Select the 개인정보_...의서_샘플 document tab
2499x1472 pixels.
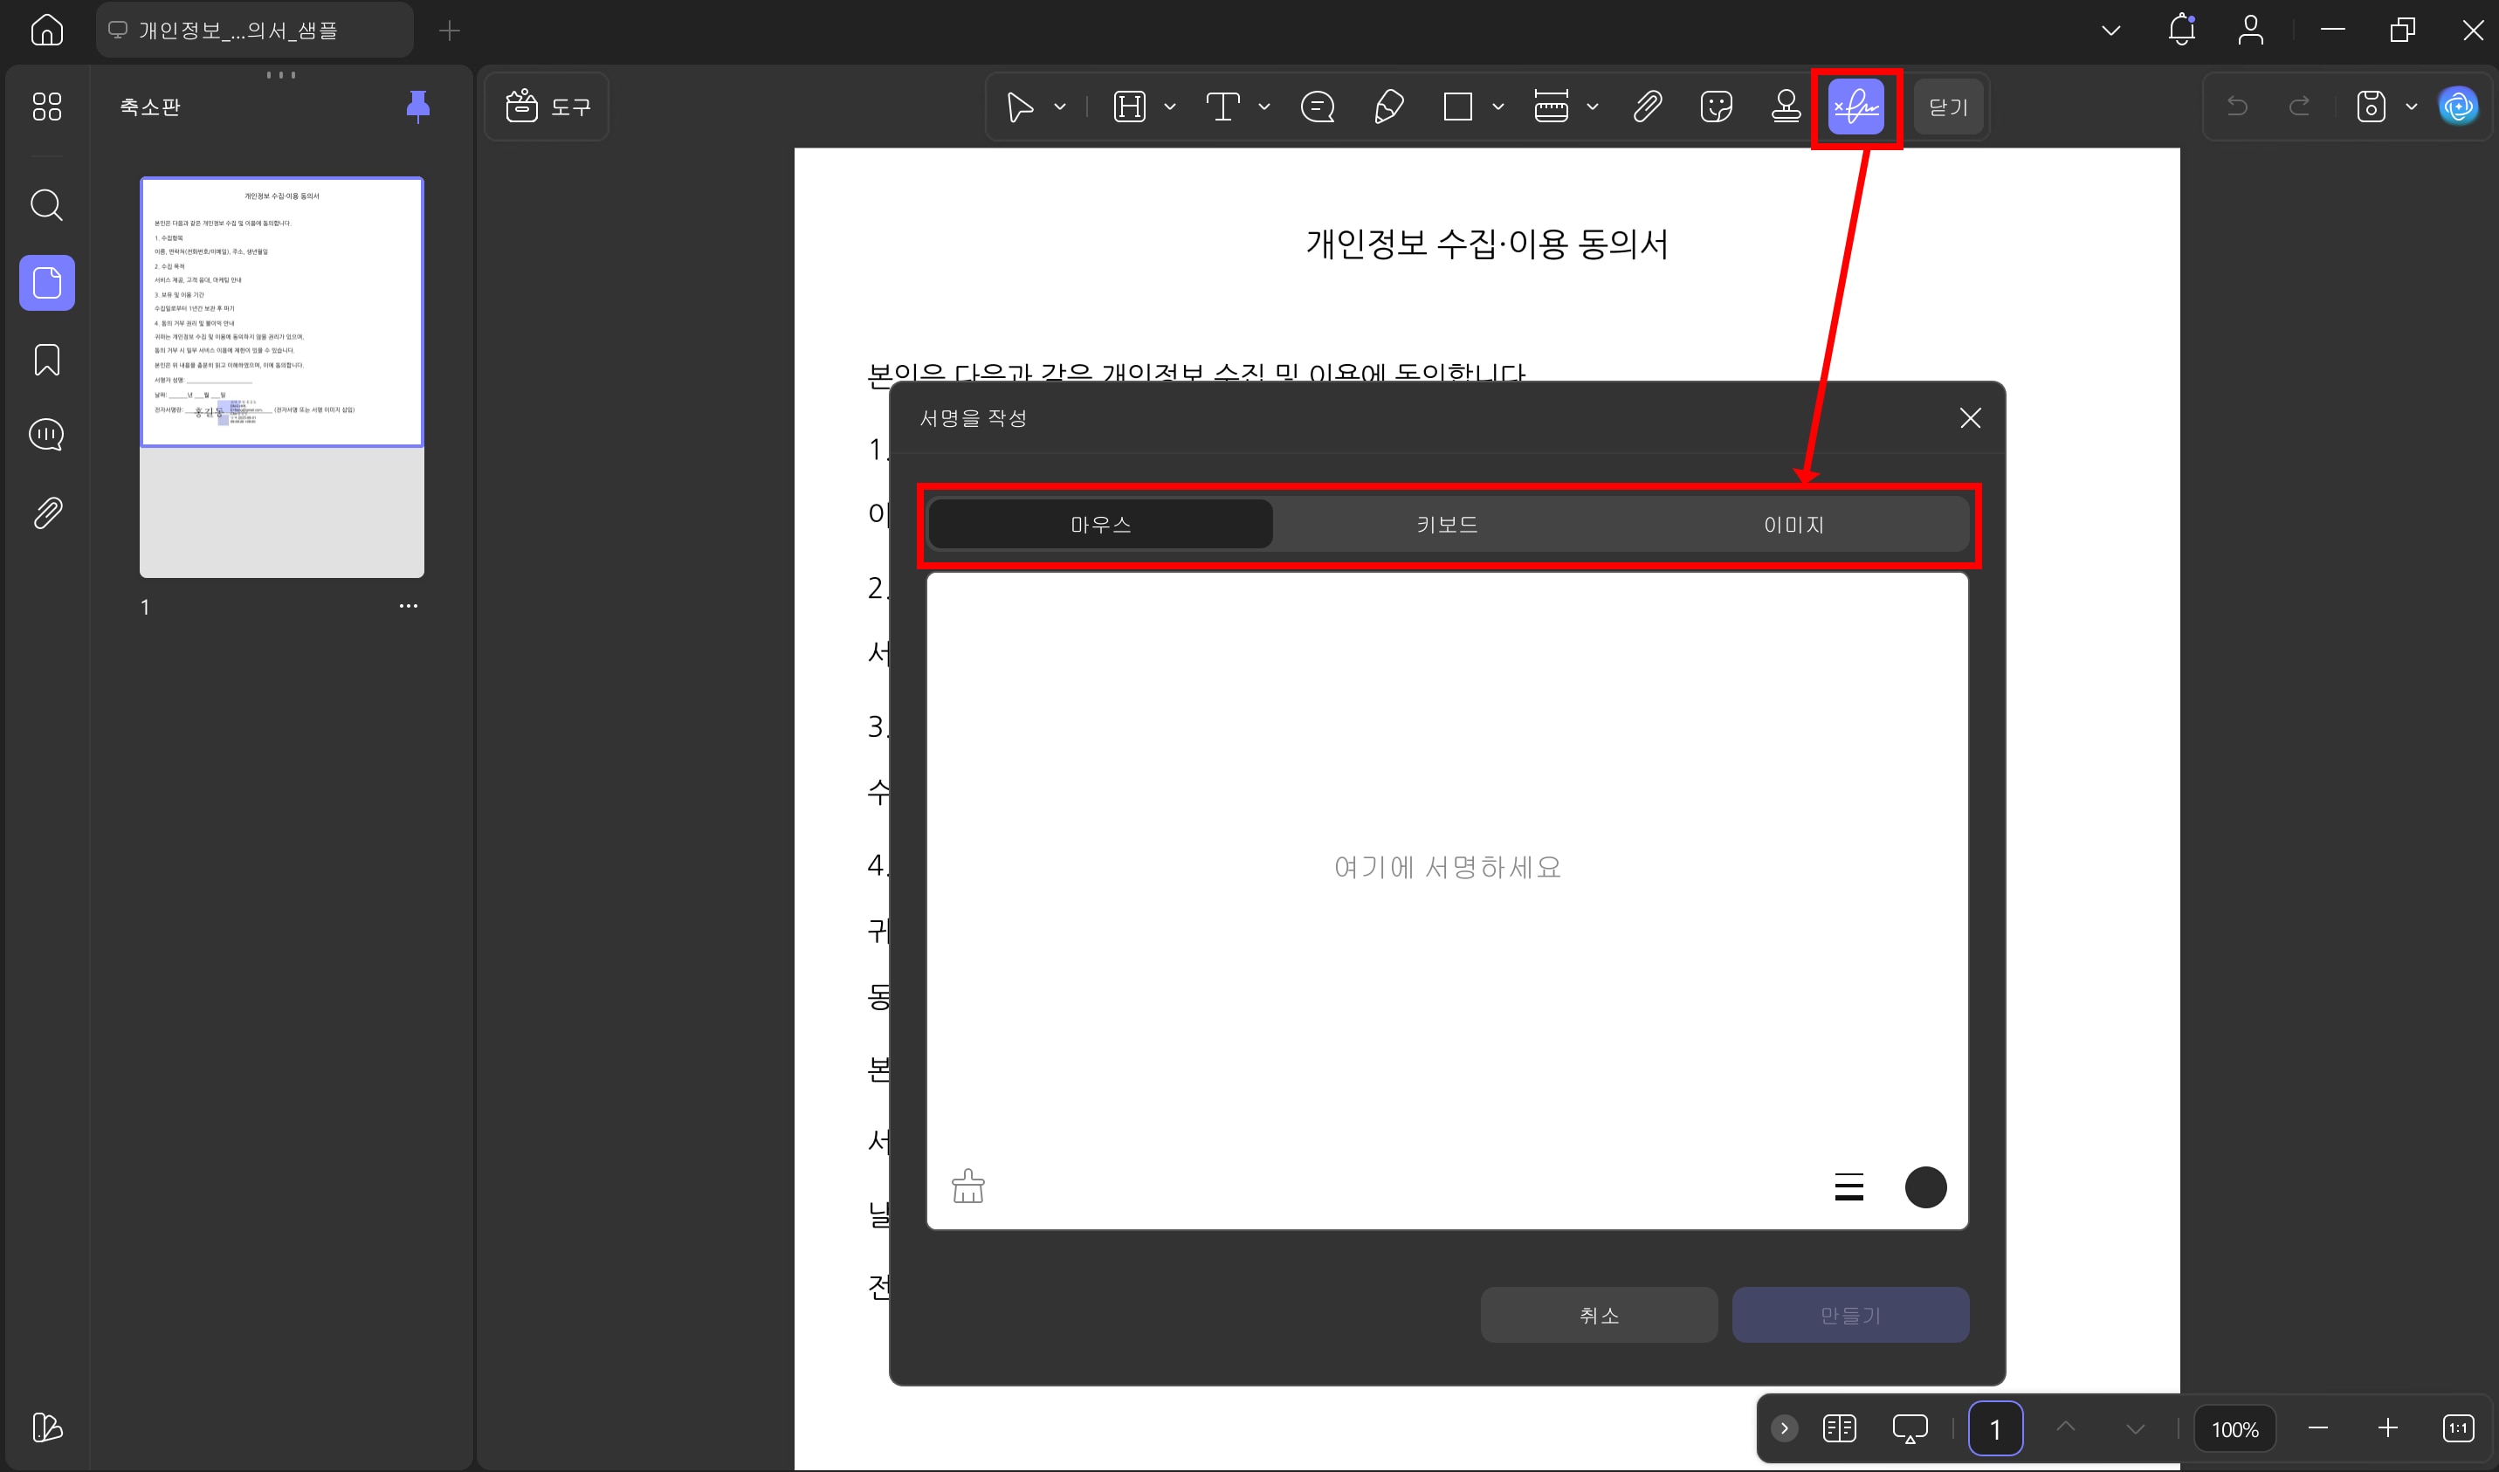(255, 30)
